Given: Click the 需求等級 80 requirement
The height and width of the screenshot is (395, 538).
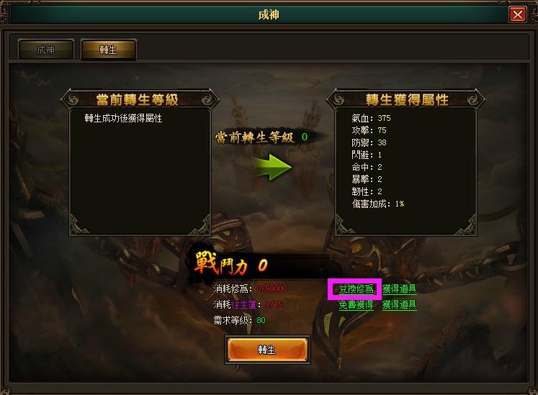Looking at the screenshot, I should [x=240, y=320].
